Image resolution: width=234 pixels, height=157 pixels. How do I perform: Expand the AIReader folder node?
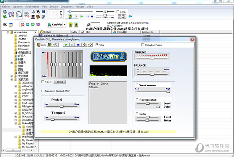[x=16, y=86]
